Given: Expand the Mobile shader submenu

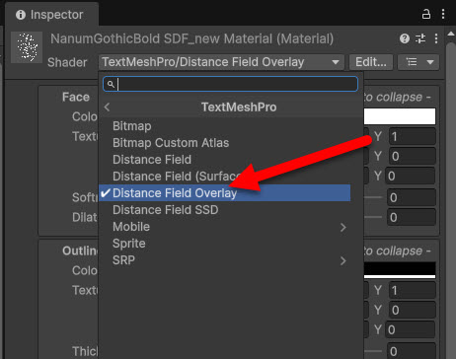Looking at the screenshot, I should tap(224, 227).
